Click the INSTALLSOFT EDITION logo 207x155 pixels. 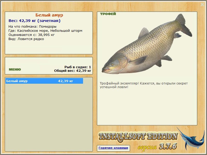click(138, 137)
